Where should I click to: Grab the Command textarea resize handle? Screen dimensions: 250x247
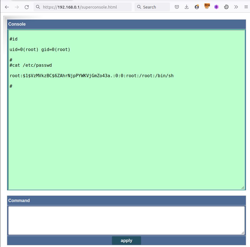(x=243, y=233)
